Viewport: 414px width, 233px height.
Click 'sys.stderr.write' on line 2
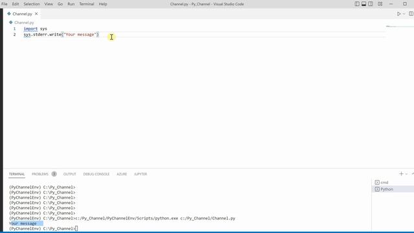pyautogui.click(x=42, y=34)
